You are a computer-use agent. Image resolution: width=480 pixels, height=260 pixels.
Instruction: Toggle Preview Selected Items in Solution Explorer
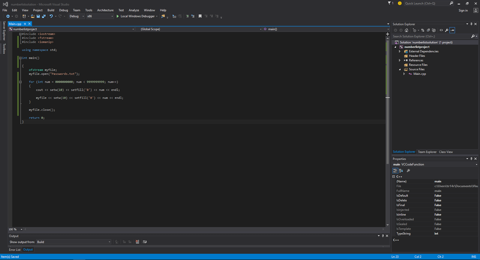[452, 30]
